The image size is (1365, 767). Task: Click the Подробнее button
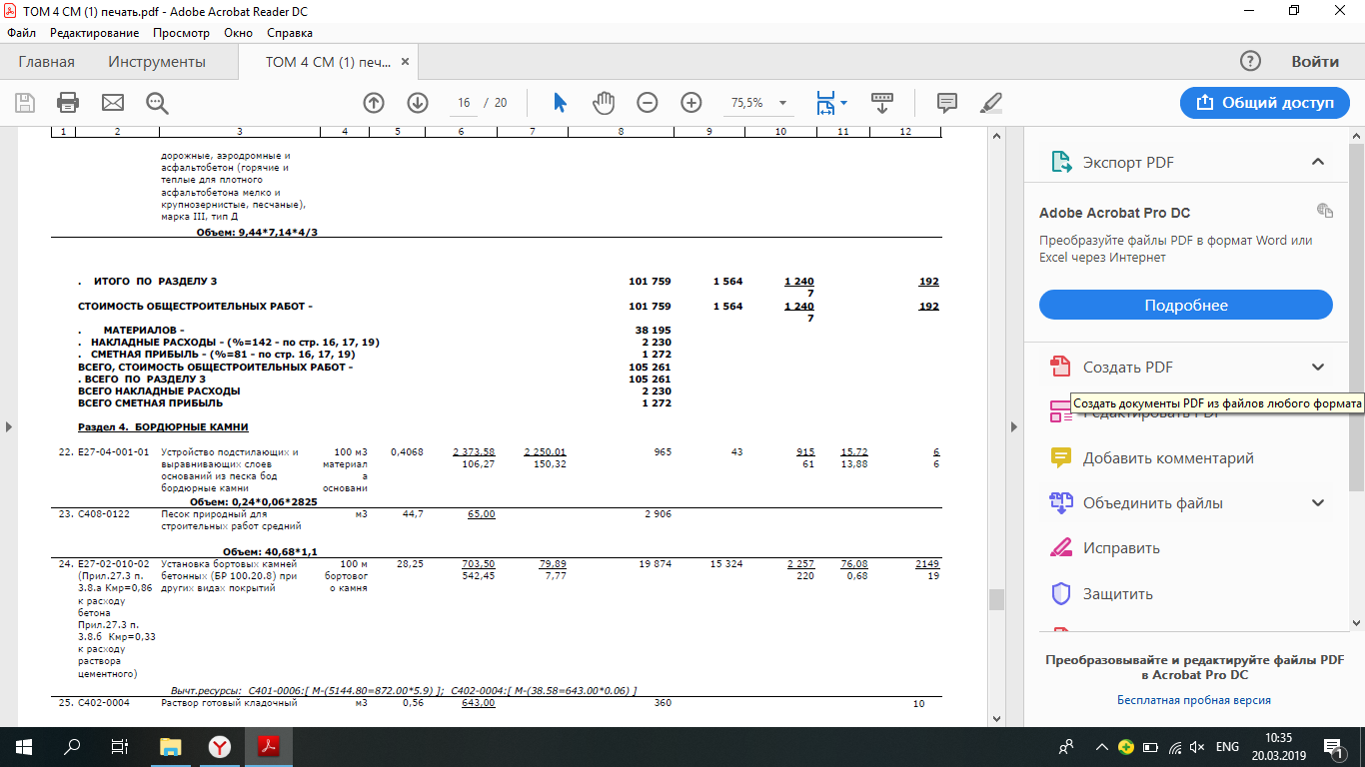click(1185, 305)
